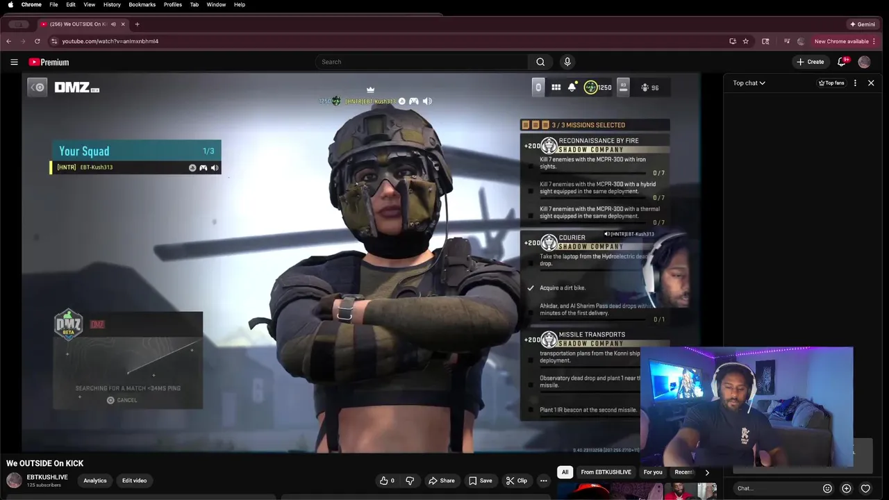
Task: Open a new Chrome tab
Action: point(137,24)
